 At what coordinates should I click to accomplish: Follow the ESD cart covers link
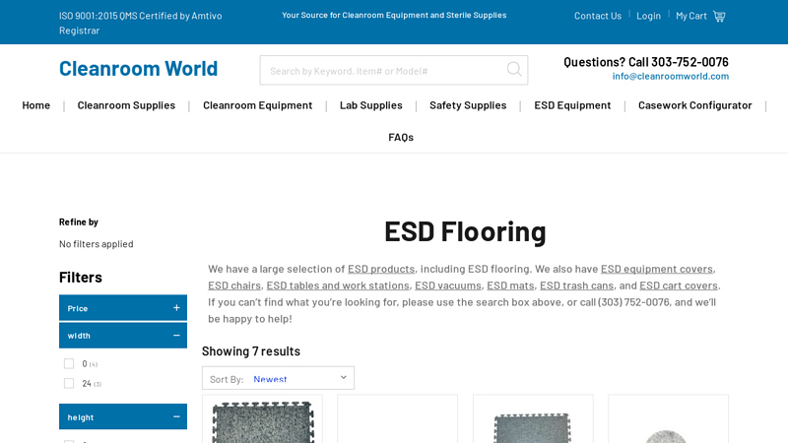click(x=679, y=285)
